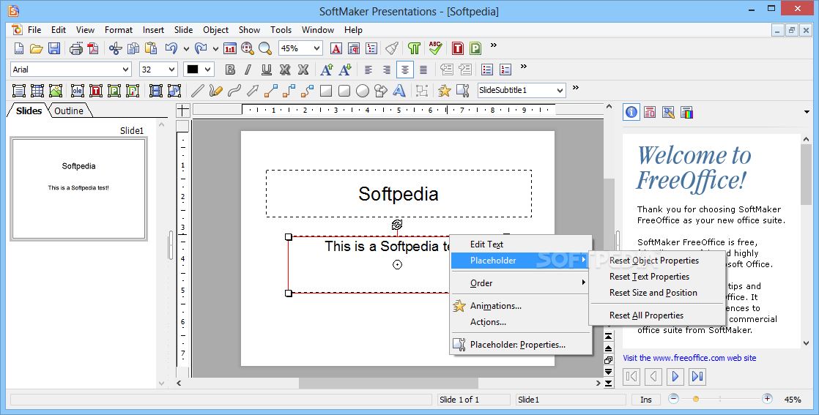Insert a TextArt object
Screen dimensions: 819x415
coord(399,90)
